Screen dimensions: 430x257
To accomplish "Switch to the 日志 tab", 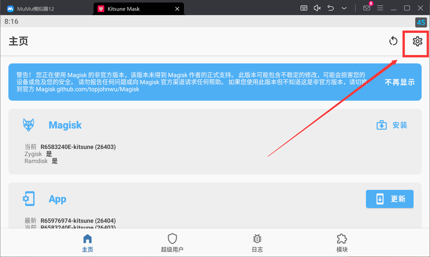I will click(257, 243).
